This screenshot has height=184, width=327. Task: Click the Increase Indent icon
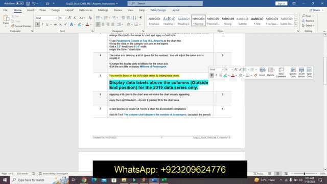tap(128, 18)
